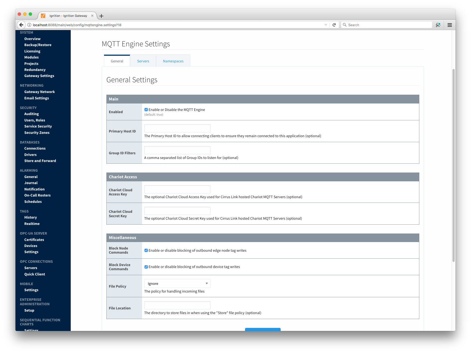Reload the page with the refresh icon
Image resolution: width=471 pixels, height=353 pixels.
pos(334,25)
